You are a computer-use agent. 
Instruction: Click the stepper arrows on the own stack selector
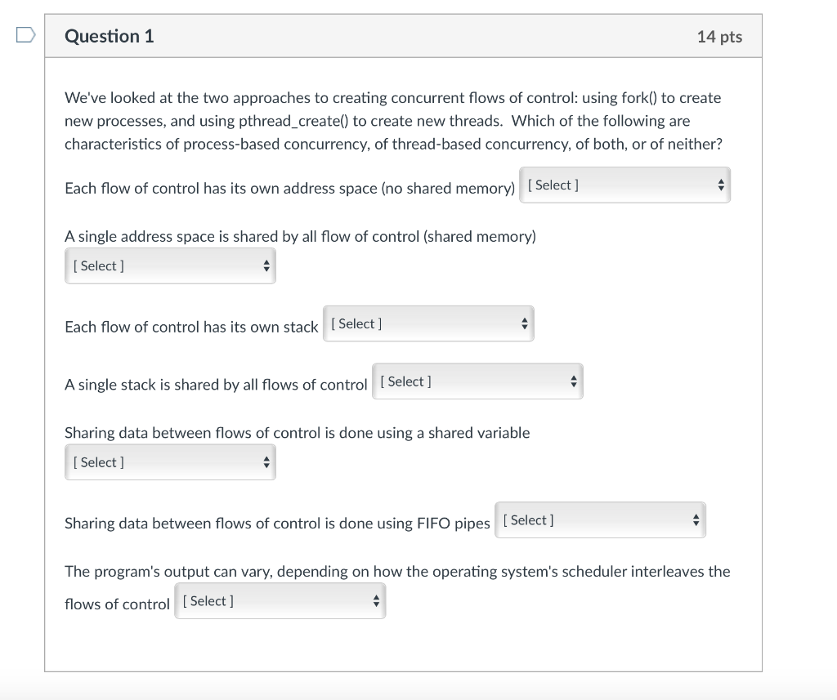(524, 323)
